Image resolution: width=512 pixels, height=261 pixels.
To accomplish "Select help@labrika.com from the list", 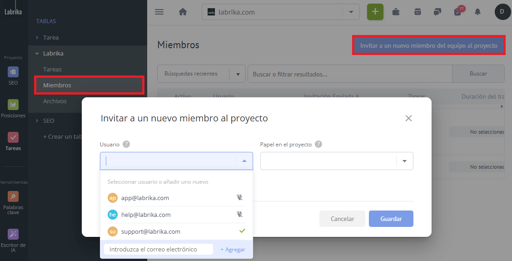I will tap(176, 215).
